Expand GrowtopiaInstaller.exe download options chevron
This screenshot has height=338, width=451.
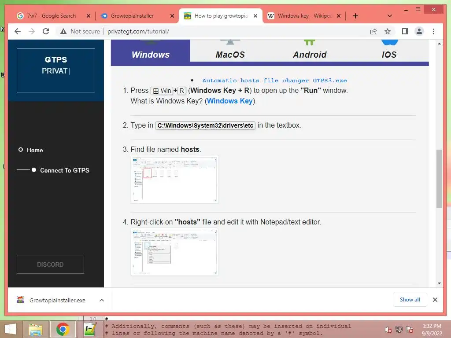(102, 300)
